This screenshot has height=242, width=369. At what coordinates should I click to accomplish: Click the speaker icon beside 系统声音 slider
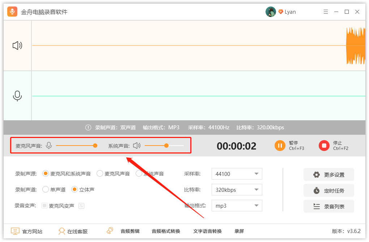point(136,146)
